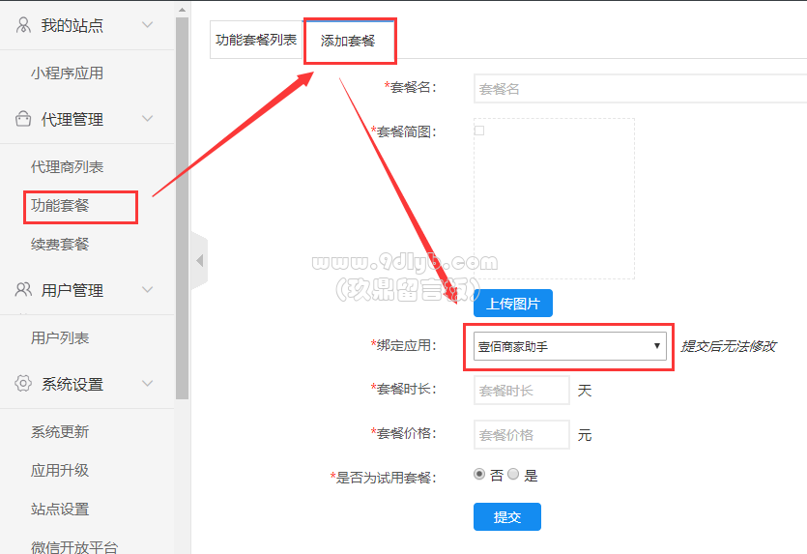Focus the 套餐名 input field
807x554 pixels.
tap(640, 89)
